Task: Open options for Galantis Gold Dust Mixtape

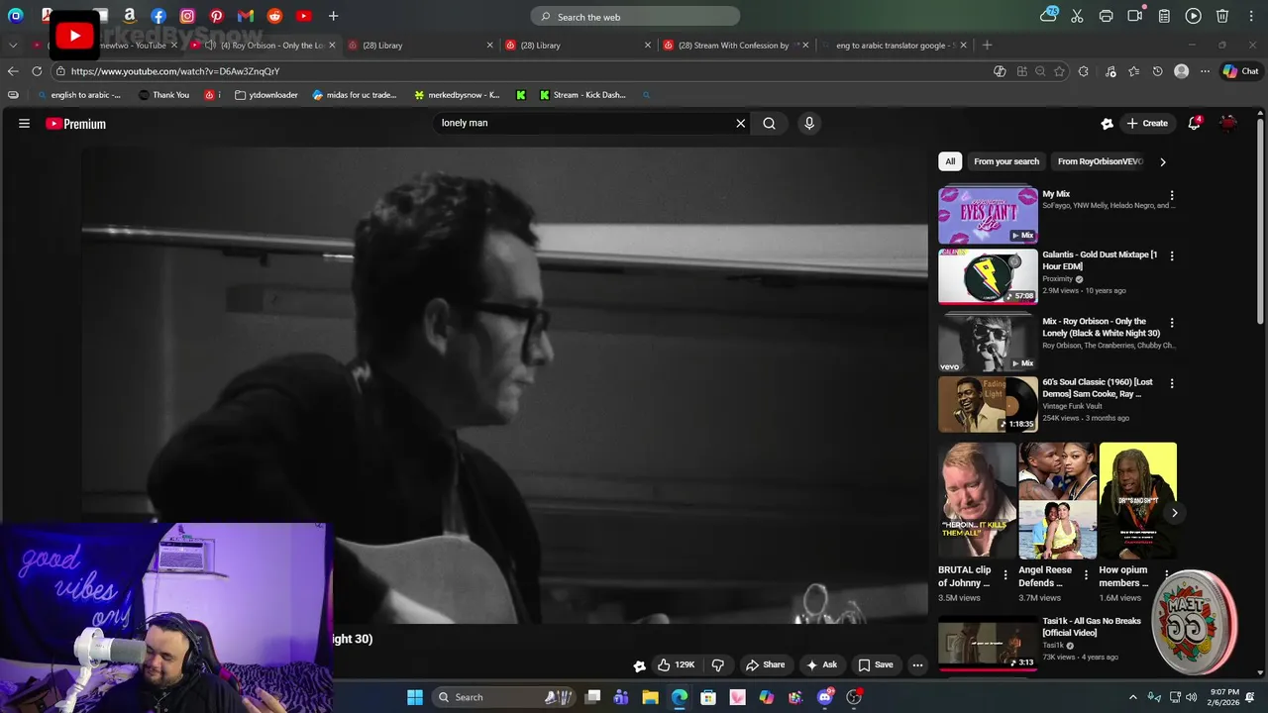Action: [1172, 256]
